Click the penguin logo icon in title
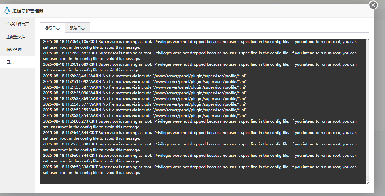The height and width of the screenshot is (196, 385). point(7,11)
